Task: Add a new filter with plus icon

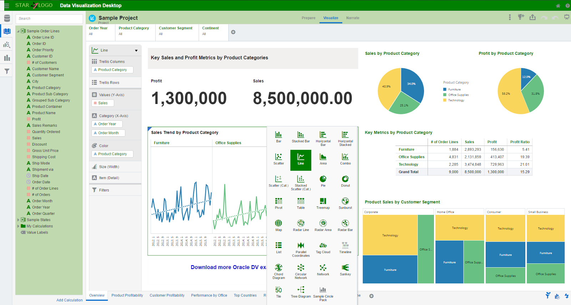Action: click(x=233, y=32)
